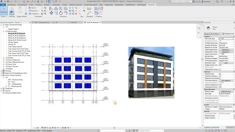The height and width of the screenshot is (132, 235).
Task: Click the text tool A in quick access toolbar
Action: pos(38,1)
